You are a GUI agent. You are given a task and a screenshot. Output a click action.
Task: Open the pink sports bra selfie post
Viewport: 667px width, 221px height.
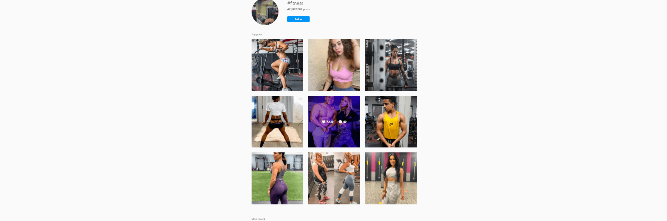(x=334, y=65)
